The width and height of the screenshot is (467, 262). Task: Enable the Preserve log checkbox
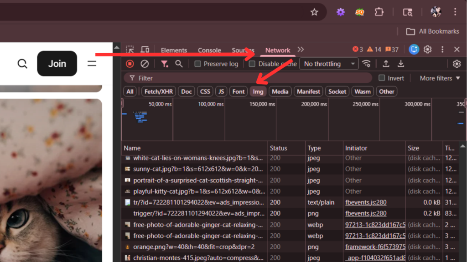[x=197, y=64]
